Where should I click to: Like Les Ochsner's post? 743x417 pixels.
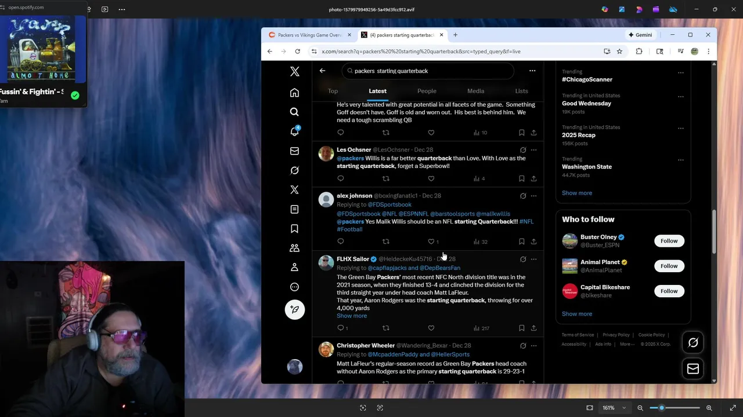(431, 178)
